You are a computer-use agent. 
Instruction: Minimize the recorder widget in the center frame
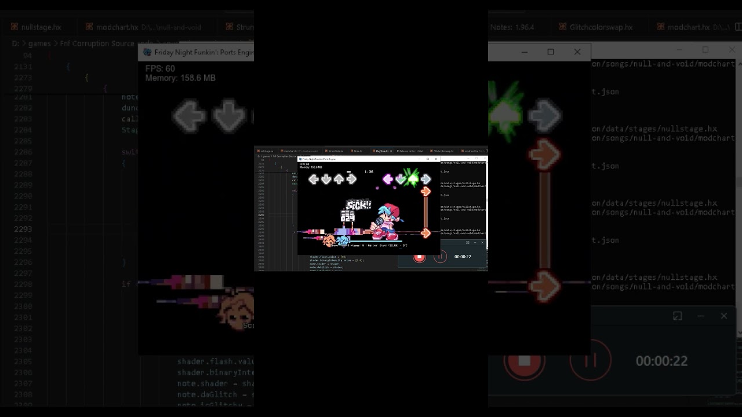475,243
